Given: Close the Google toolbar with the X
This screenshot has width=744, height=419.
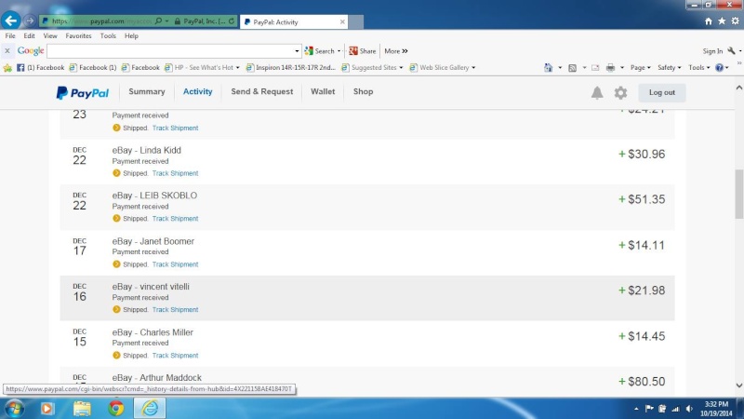Looking at the screenshot, I should coord(7,51).
